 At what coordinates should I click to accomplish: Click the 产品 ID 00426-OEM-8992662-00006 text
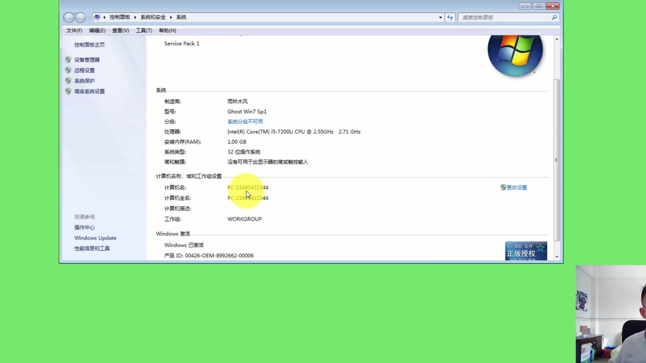[209, 256]
